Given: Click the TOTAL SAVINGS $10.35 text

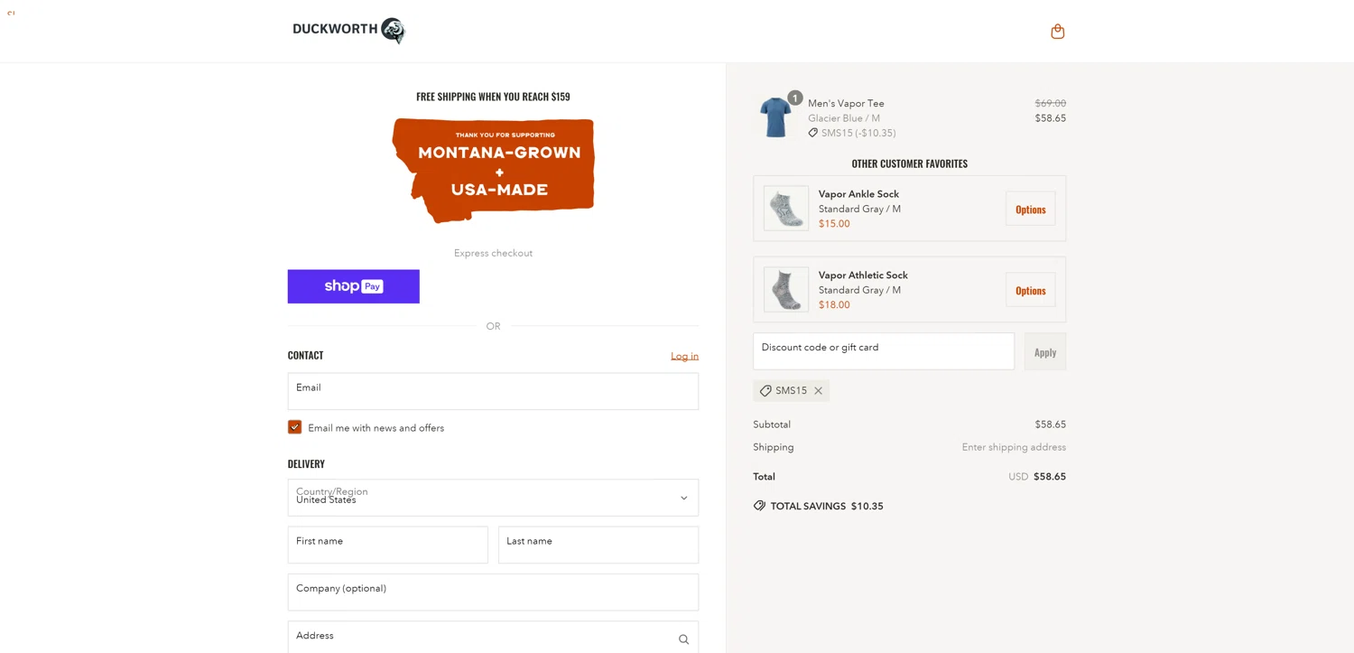Looking at the screenshot, I should click(827, 506).
